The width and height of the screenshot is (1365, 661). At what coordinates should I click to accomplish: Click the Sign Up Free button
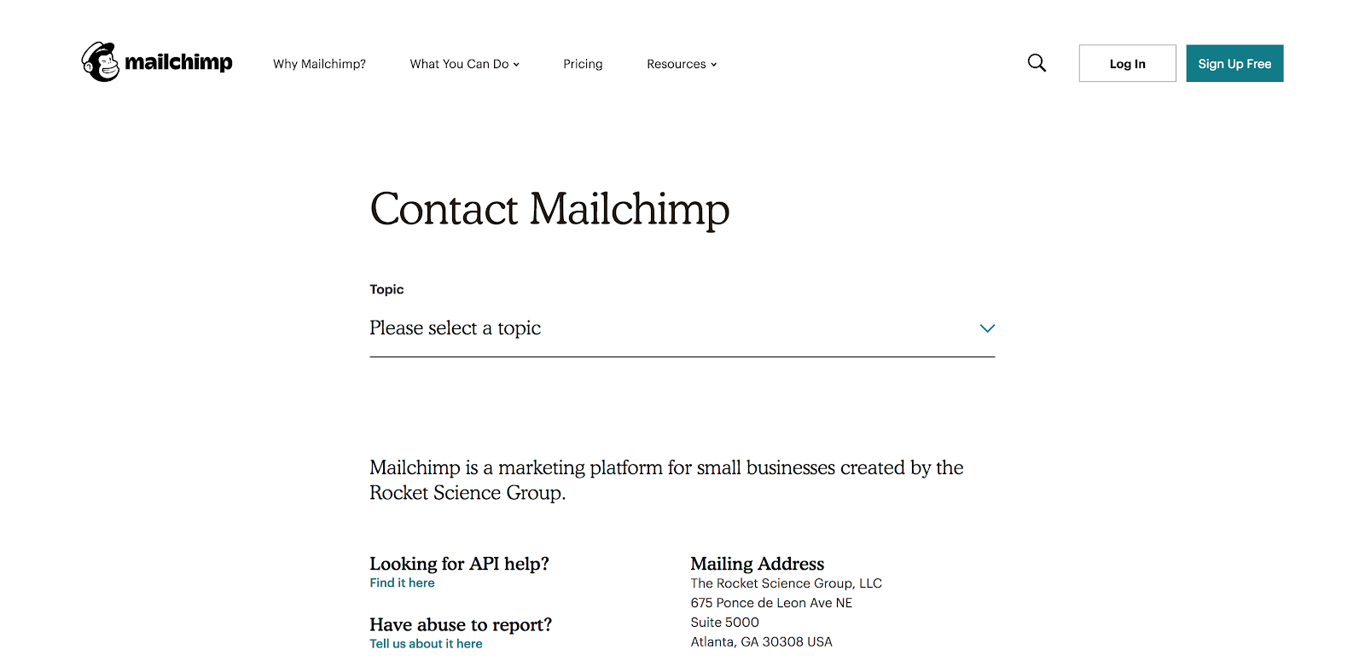(1234, 63)
